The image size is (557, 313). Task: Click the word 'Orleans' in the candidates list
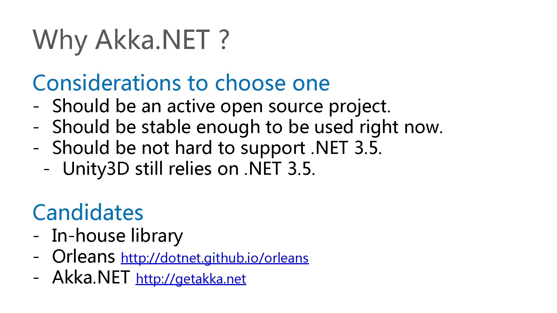point(84,256)
